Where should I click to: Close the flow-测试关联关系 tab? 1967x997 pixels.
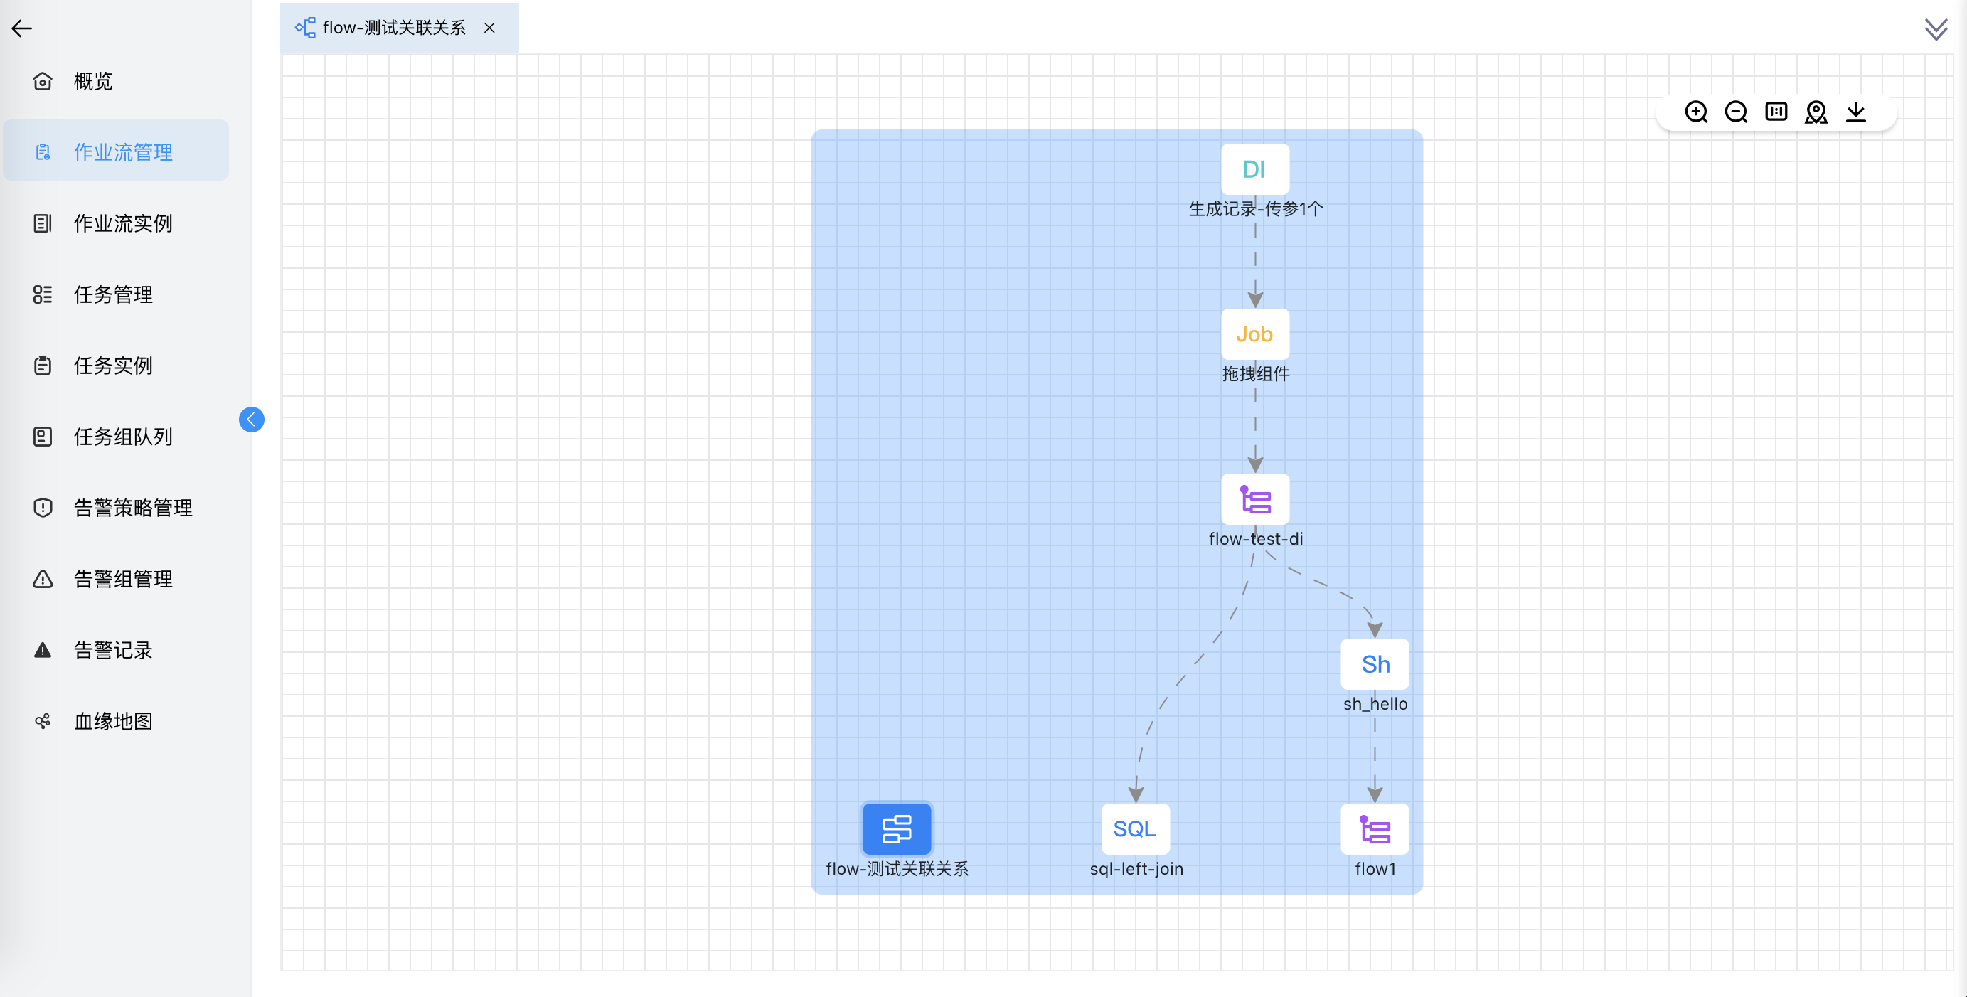(489, 28)
